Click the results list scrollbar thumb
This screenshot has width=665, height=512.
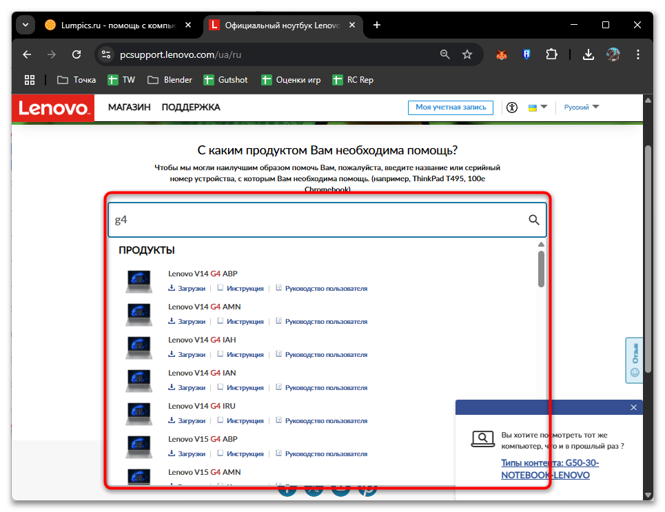[541, 269]
